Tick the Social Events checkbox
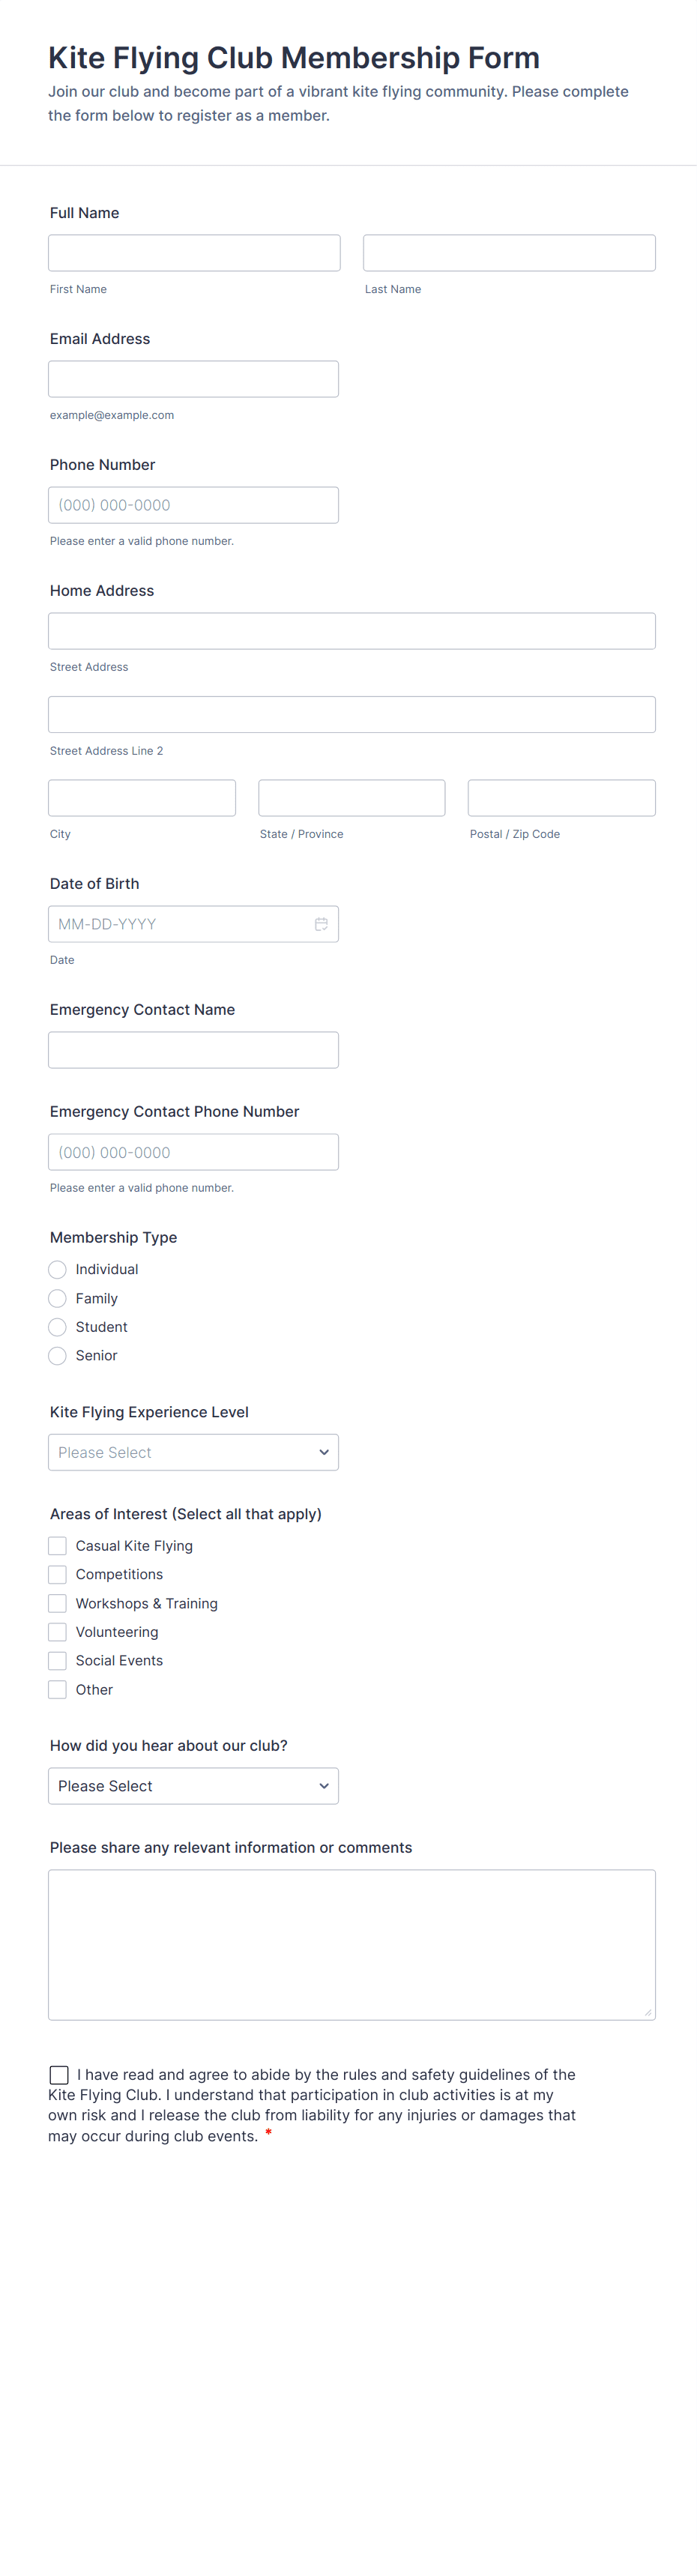 coord(58,1660)
